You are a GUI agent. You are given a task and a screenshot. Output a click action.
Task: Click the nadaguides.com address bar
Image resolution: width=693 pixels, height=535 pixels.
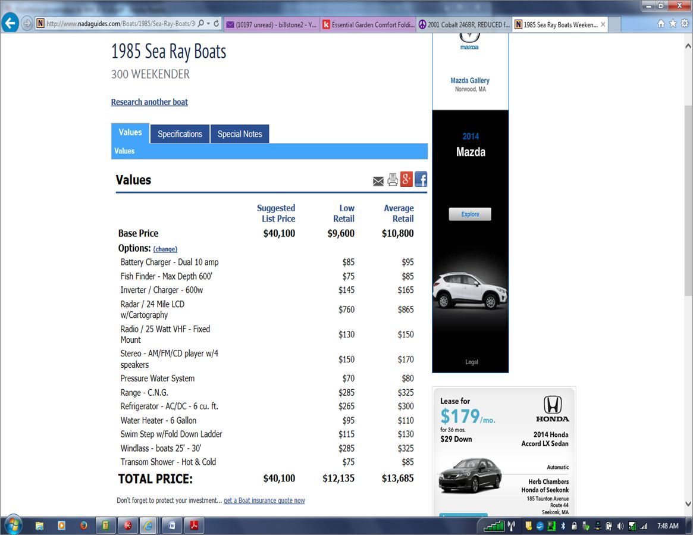click(x=120, y=23)
